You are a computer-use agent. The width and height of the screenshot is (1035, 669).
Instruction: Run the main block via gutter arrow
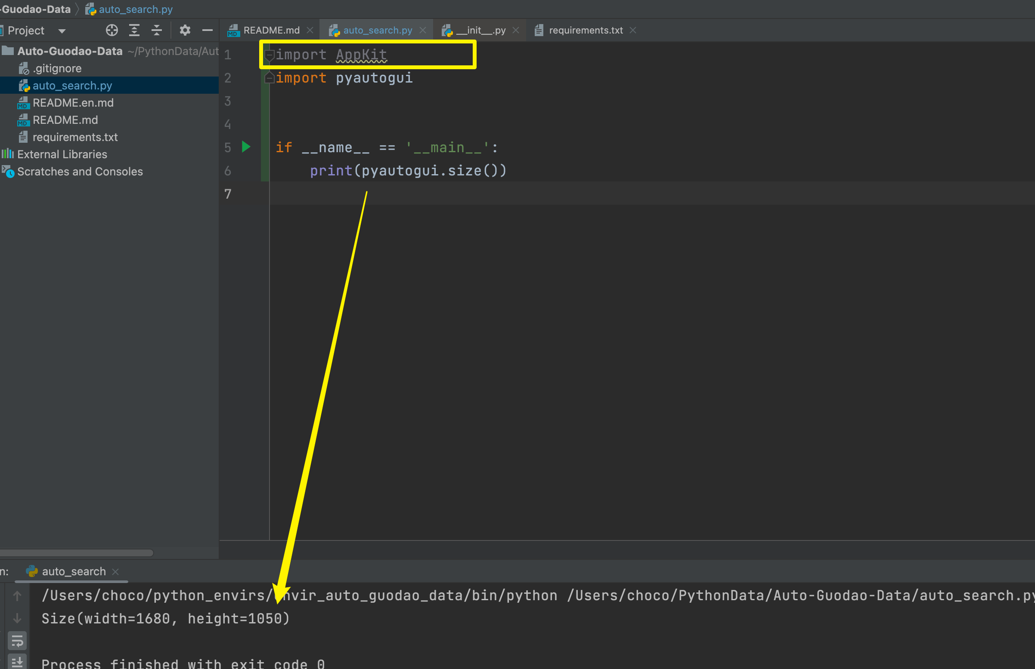pos(246,147)
